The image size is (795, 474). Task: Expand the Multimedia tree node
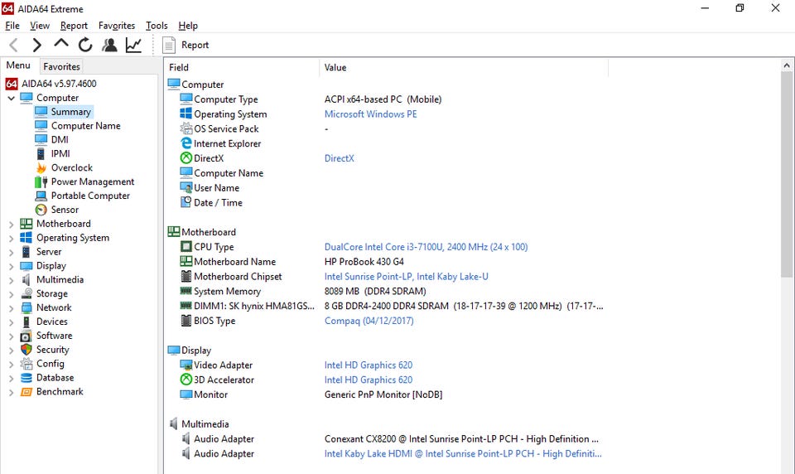11,279
